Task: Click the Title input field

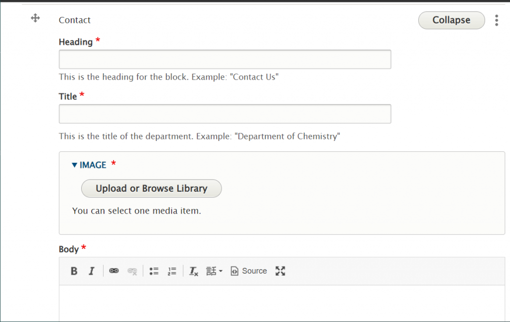Action: (x=225, y=114)
